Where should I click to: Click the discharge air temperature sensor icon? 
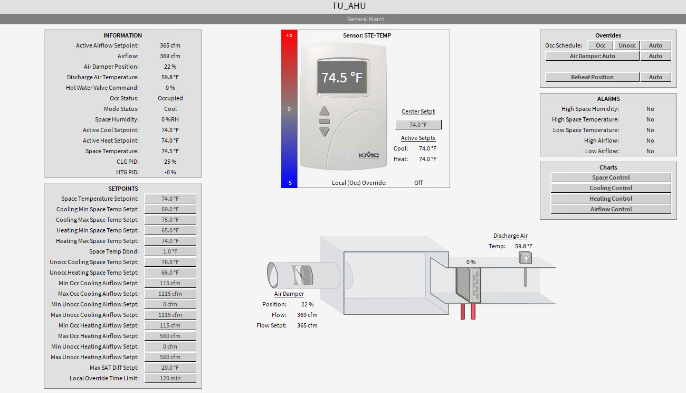coord(525,258)
